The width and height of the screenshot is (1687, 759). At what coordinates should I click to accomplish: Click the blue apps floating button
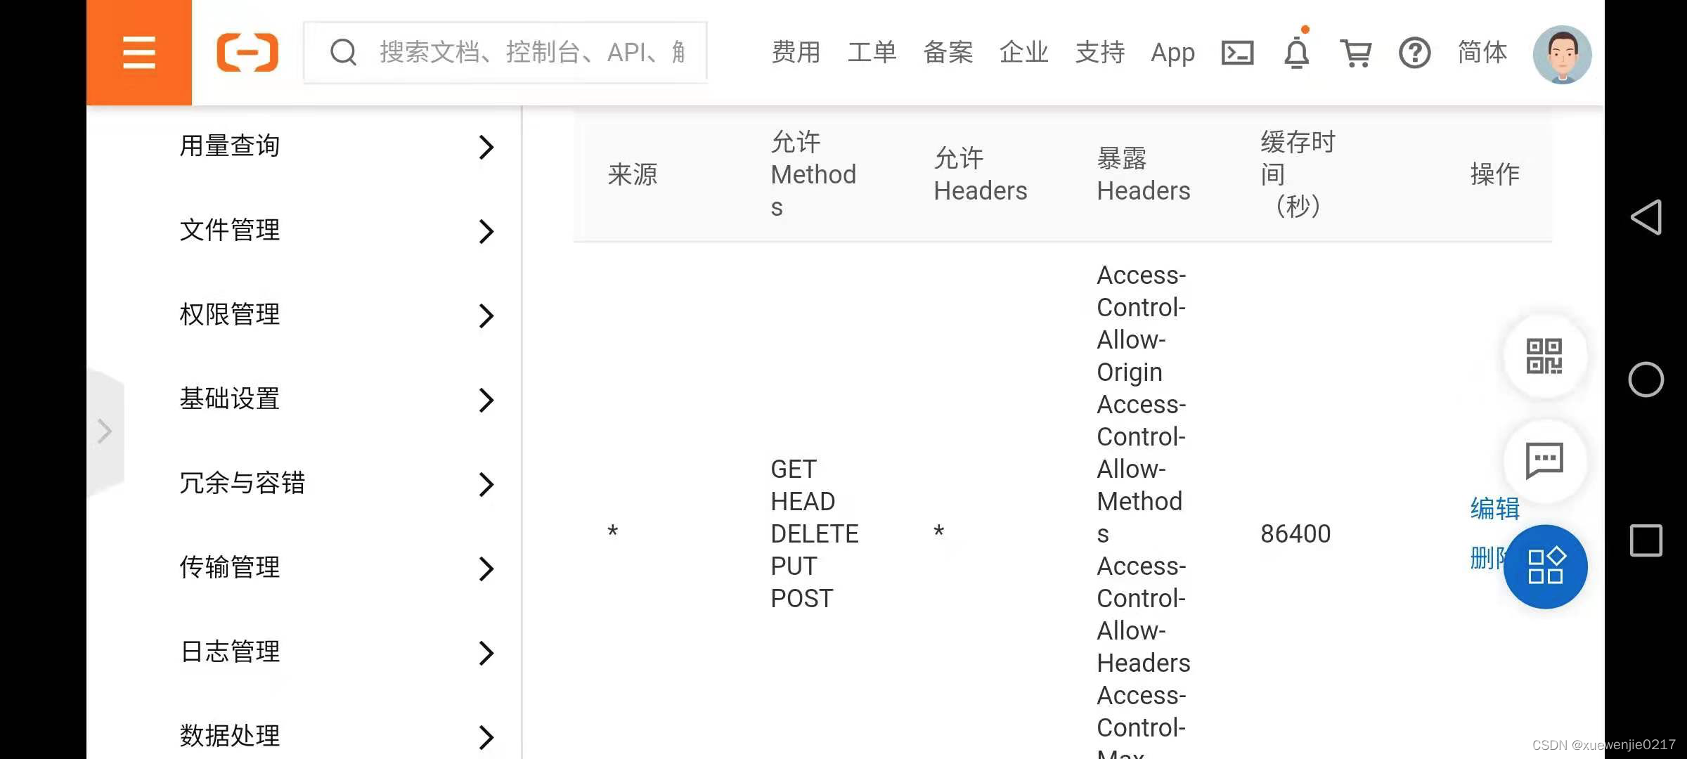(x=1545, y=566)
